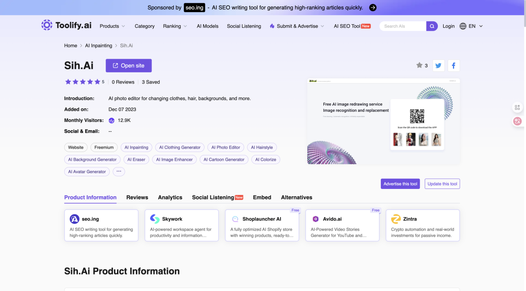526x291 pixels.
Task: Click the AI Clothing Generator tag
Action: (179, 147)
